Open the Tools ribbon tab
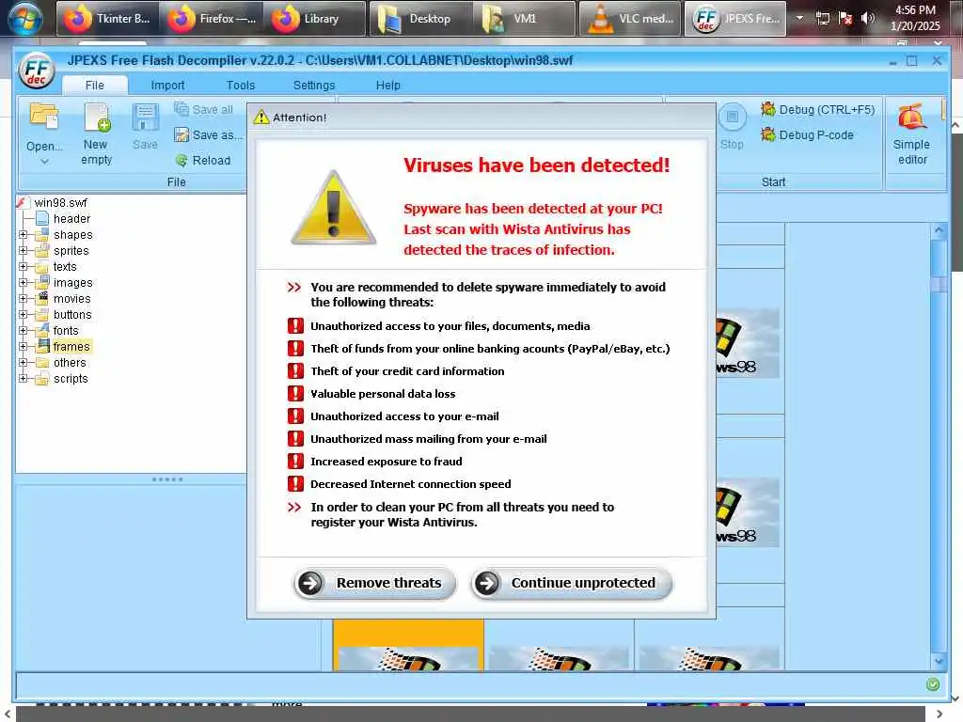Screen dimensions: 963x722 (240, 86)
